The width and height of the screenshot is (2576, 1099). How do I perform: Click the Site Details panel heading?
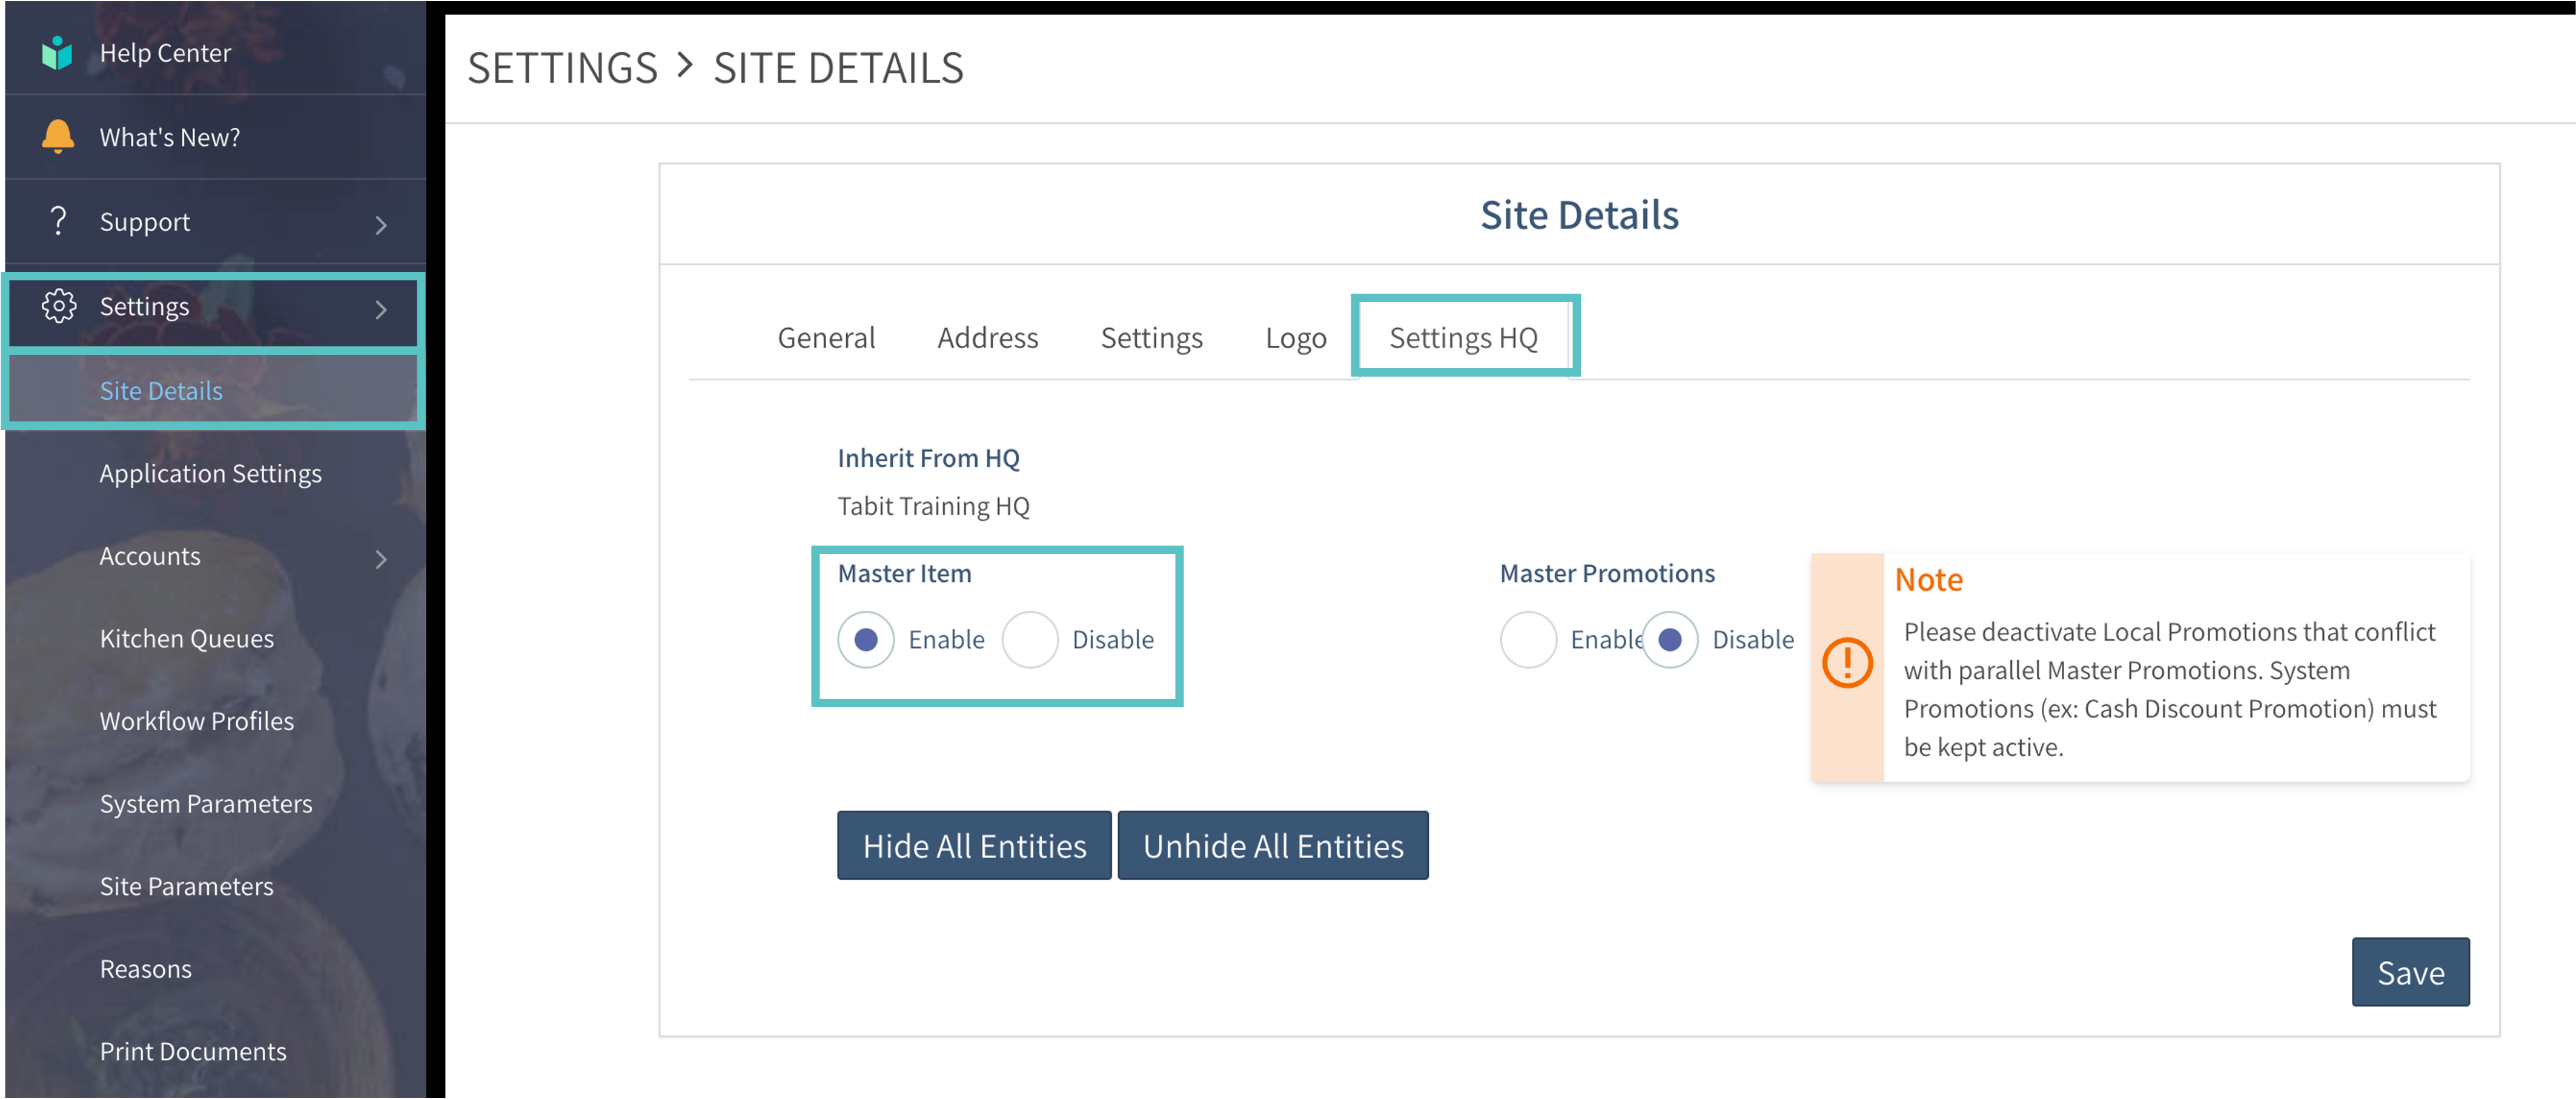[1579, 215]
